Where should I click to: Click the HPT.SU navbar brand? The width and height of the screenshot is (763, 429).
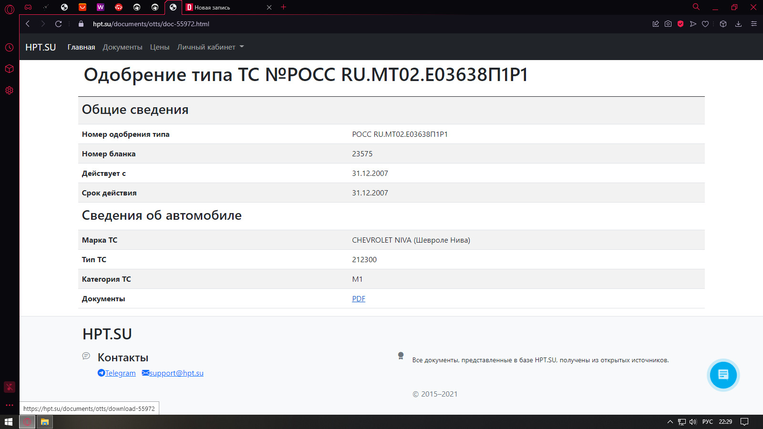point(41,47)
